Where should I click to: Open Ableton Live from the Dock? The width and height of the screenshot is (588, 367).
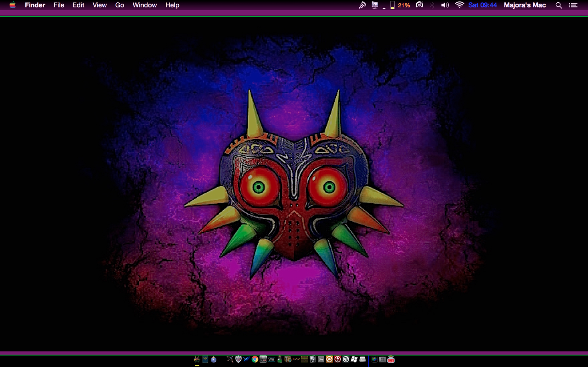tap(321, 359)
